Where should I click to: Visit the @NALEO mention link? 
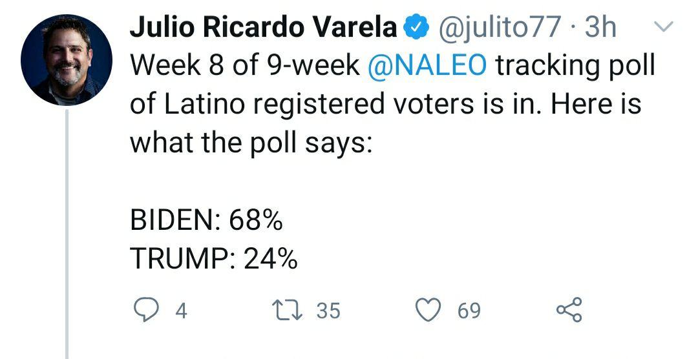[426, 65]
